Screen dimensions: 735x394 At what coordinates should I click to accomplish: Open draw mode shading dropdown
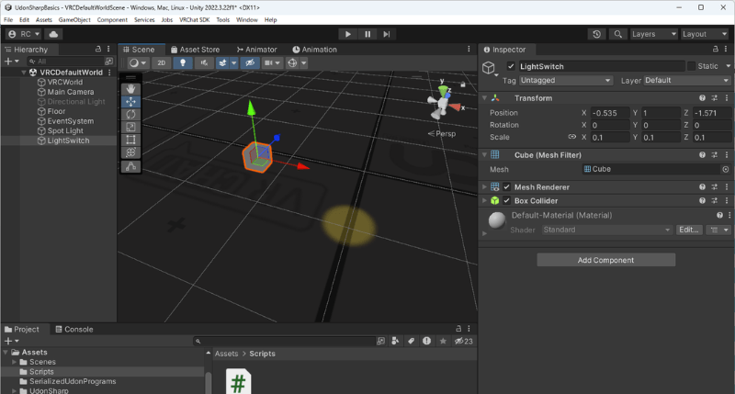click(x=139, y=62)
